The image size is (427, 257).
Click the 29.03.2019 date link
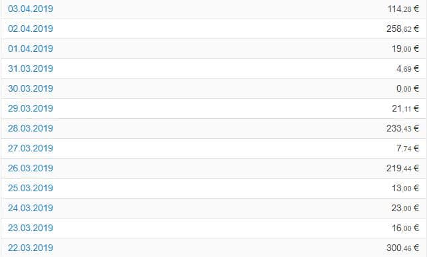tap(31, 108)
